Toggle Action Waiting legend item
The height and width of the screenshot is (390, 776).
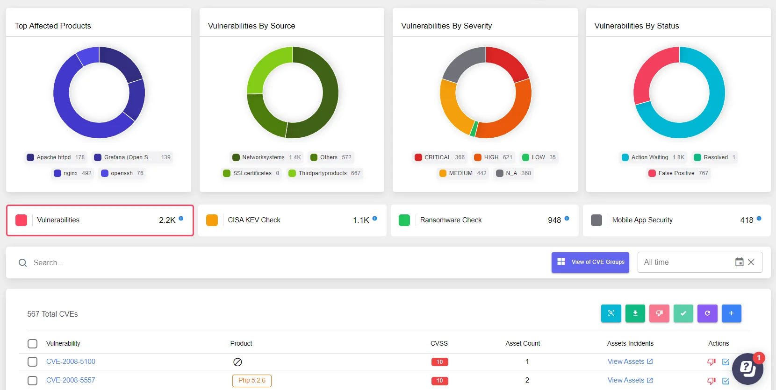click(x=653, y=157)
